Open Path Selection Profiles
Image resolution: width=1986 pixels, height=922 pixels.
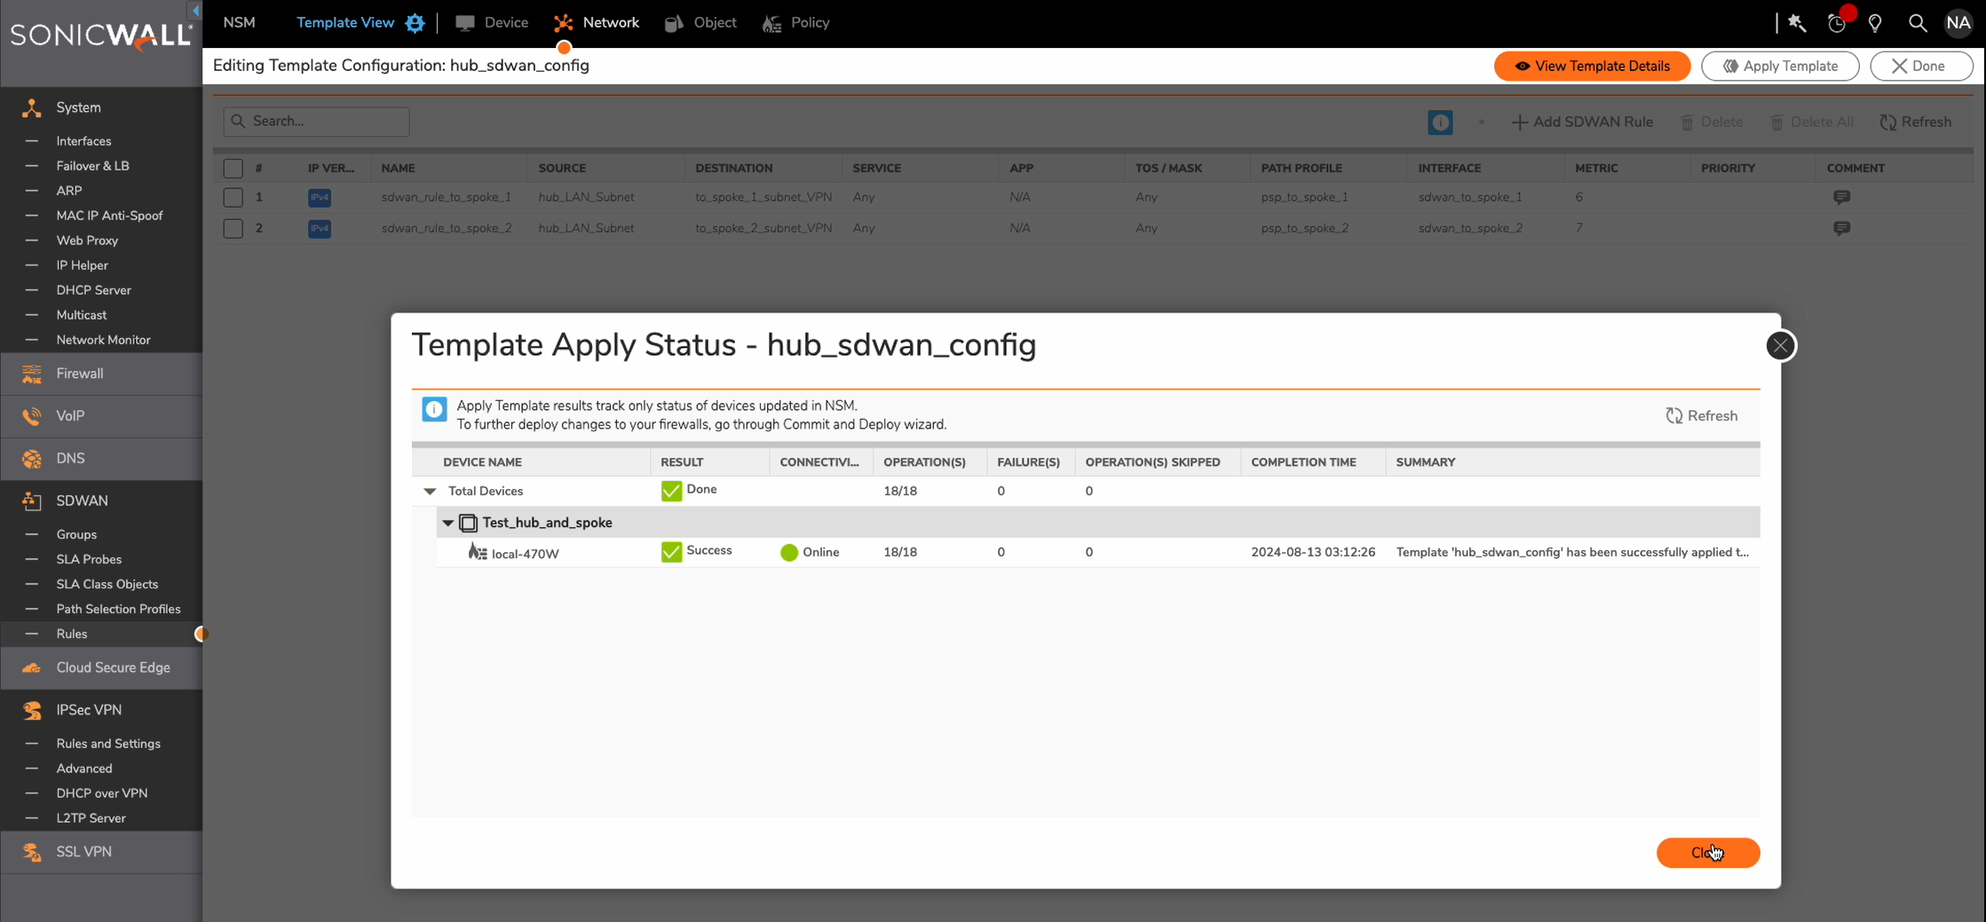click(118, 610)
